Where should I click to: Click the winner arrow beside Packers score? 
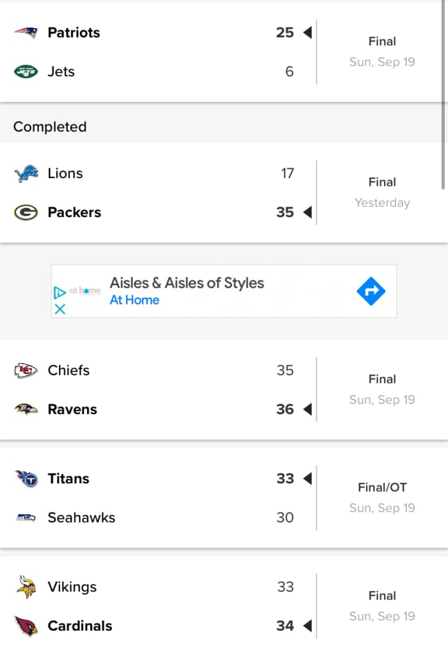pos(307,212)
